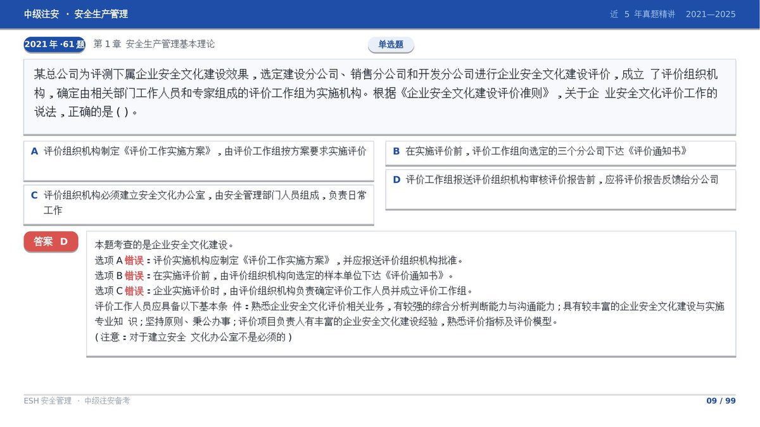Click the explanation panel beginning 本题考查的是

point(411,293)
